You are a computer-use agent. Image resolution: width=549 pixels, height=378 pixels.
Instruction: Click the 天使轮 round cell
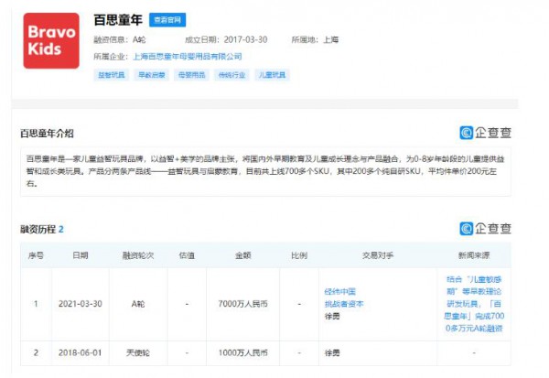click(x=138, y=352)
